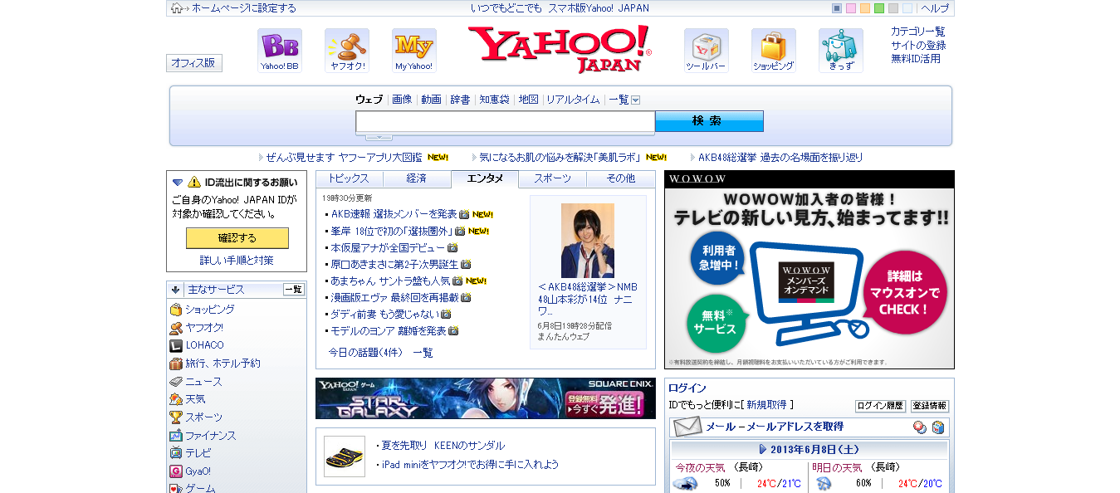Collapse the ID流出 notice blue triangle
Screen dimensions: 1120x493
pyautogui.click(x=178, y=182)
